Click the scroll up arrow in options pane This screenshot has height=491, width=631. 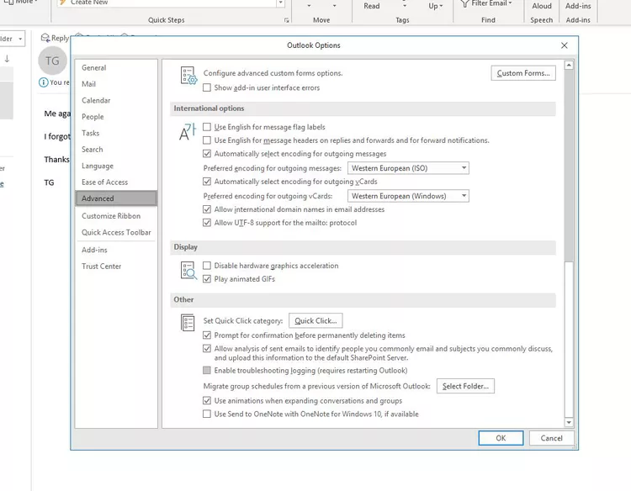tap(569, 65)
